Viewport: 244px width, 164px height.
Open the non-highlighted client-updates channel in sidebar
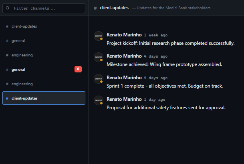click(x=24, y=26)
